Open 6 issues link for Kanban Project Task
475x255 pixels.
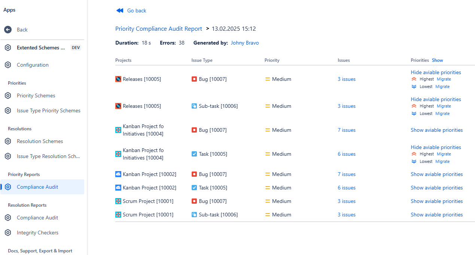coord(347,188)
